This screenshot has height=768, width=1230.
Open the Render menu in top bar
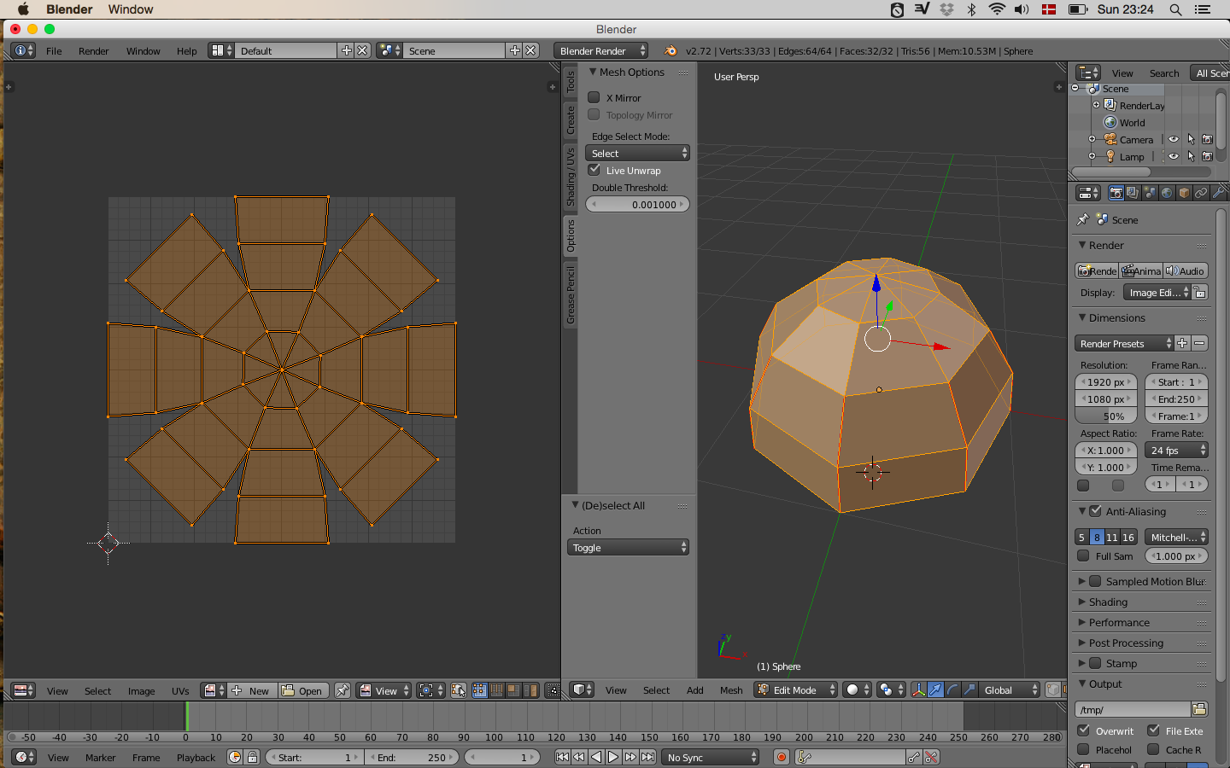tap(93, 51)
